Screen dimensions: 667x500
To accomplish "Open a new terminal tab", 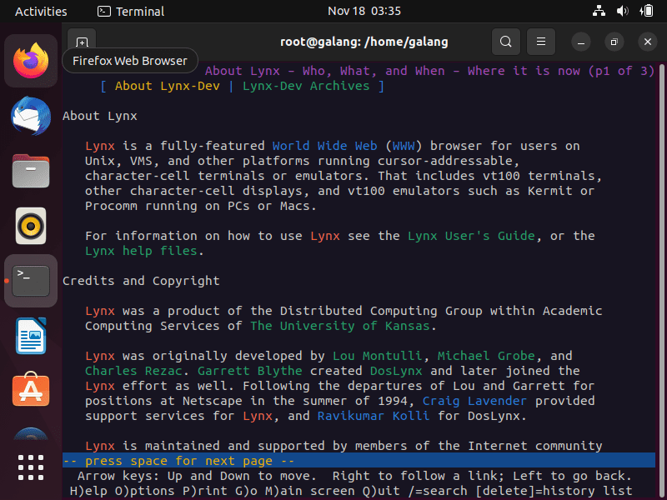I will [x=82, y=42].
